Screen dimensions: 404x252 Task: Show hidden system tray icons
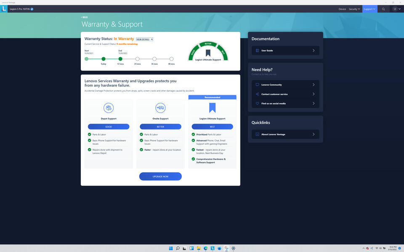[x=364, y=248]
